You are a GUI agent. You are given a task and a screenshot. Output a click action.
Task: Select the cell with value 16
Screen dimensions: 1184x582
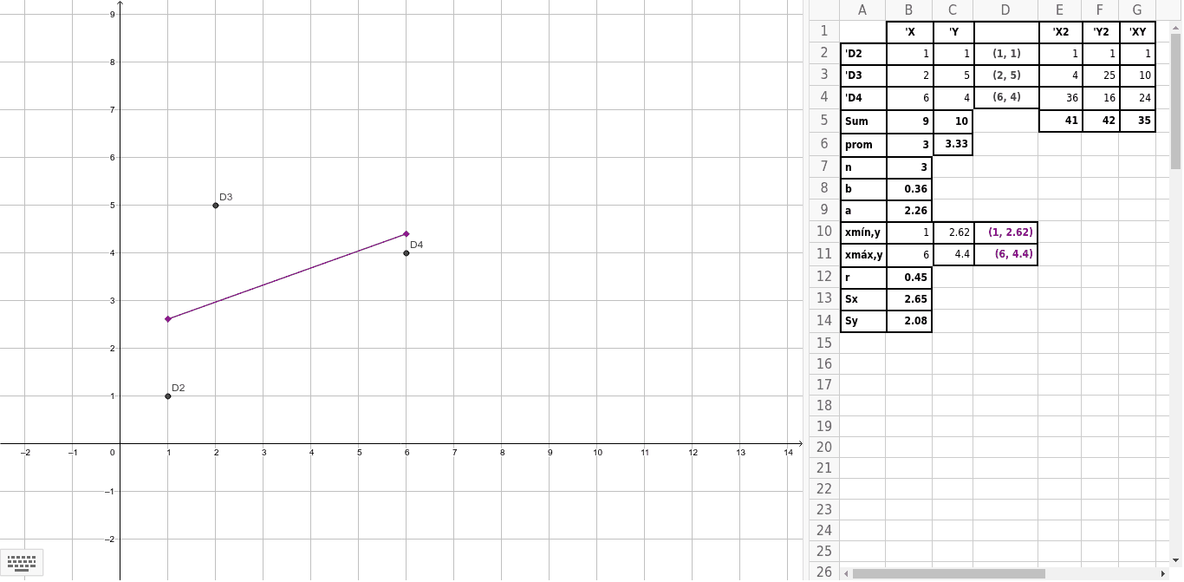(x=1100, y=98)
